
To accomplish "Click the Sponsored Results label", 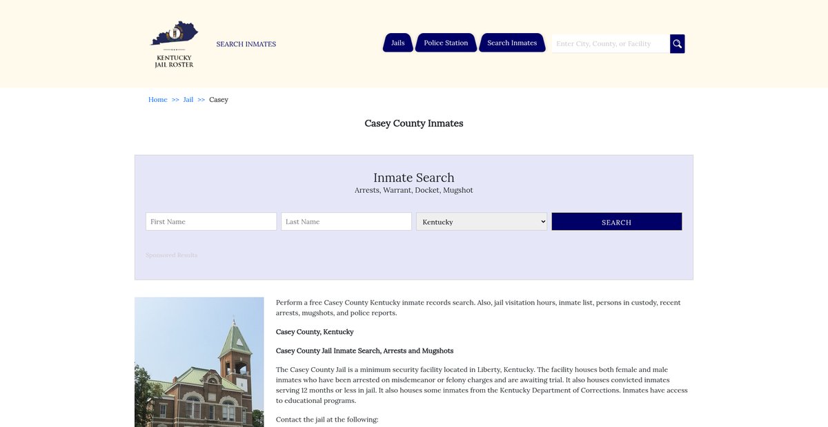I will (x=172, y=255).
